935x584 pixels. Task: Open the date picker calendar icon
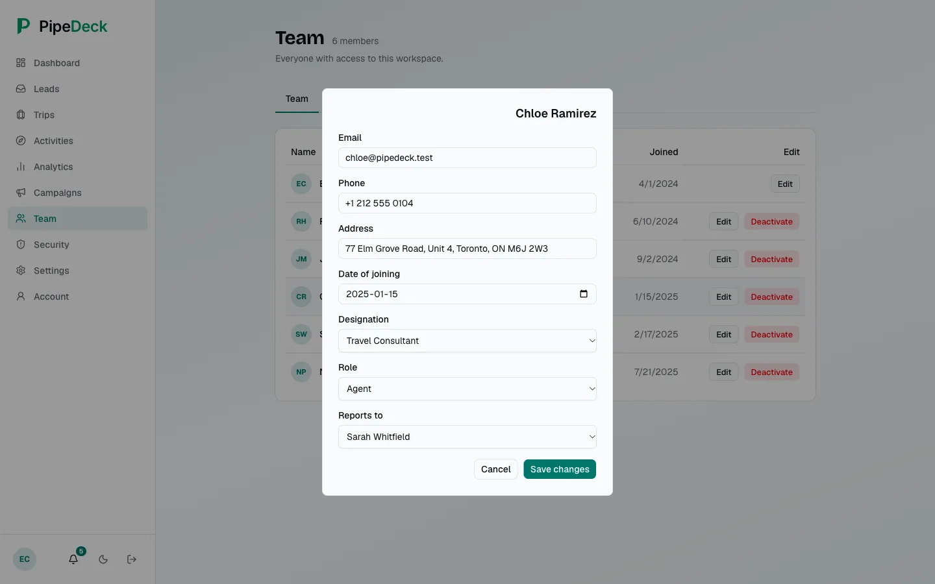[x=584, y=294]
